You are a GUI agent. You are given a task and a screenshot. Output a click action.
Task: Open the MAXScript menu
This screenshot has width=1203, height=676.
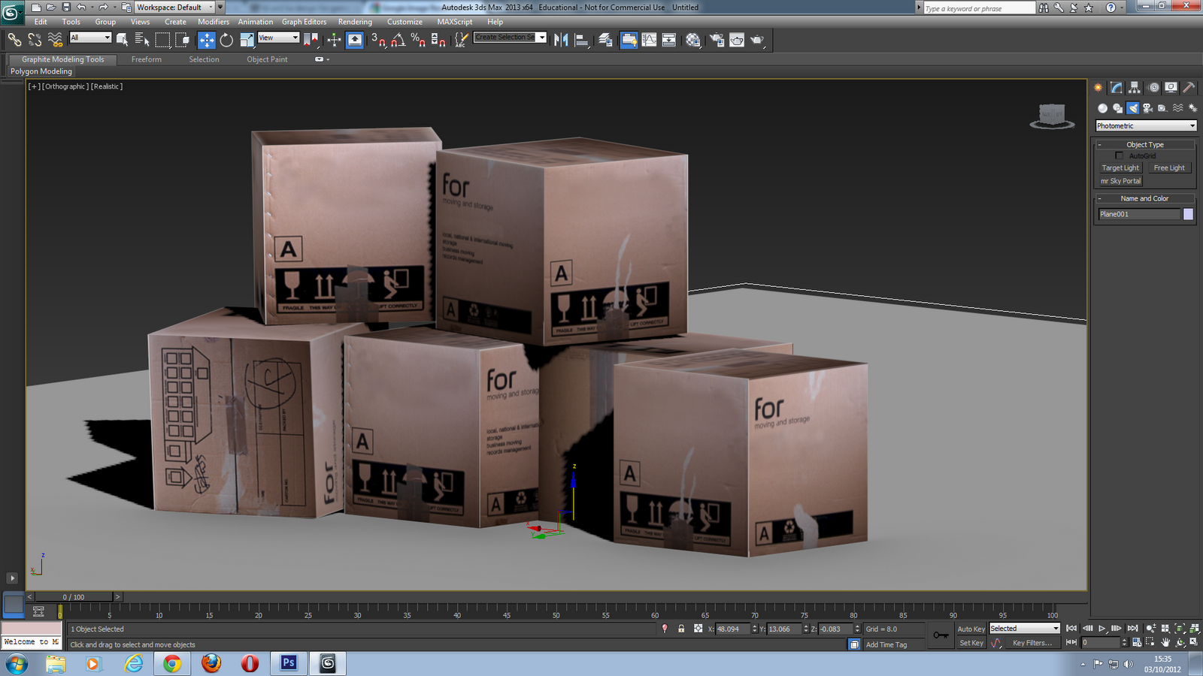455,22
